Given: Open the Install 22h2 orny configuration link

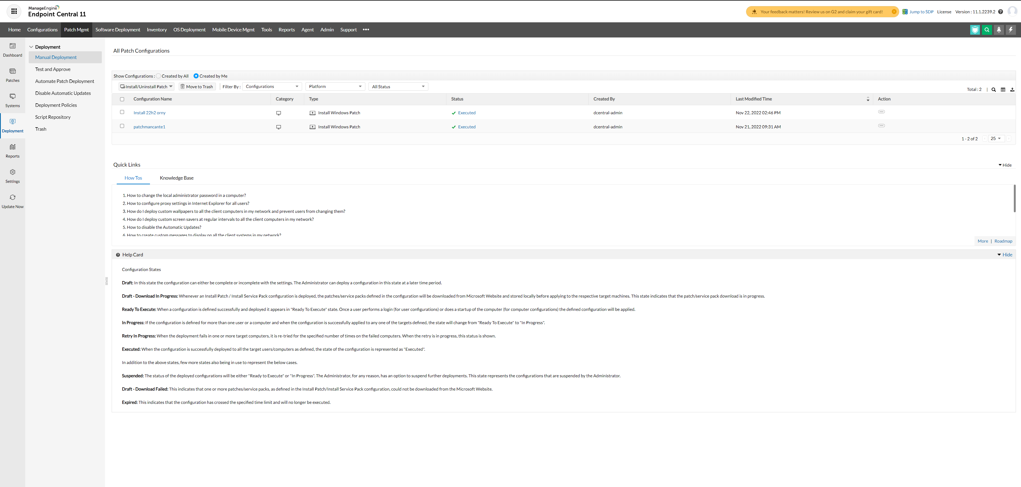Looking at the screenshot, I should tap(149, 113).
